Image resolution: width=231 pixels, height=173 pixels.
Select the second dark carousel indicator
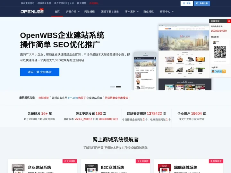pos(118,87)
